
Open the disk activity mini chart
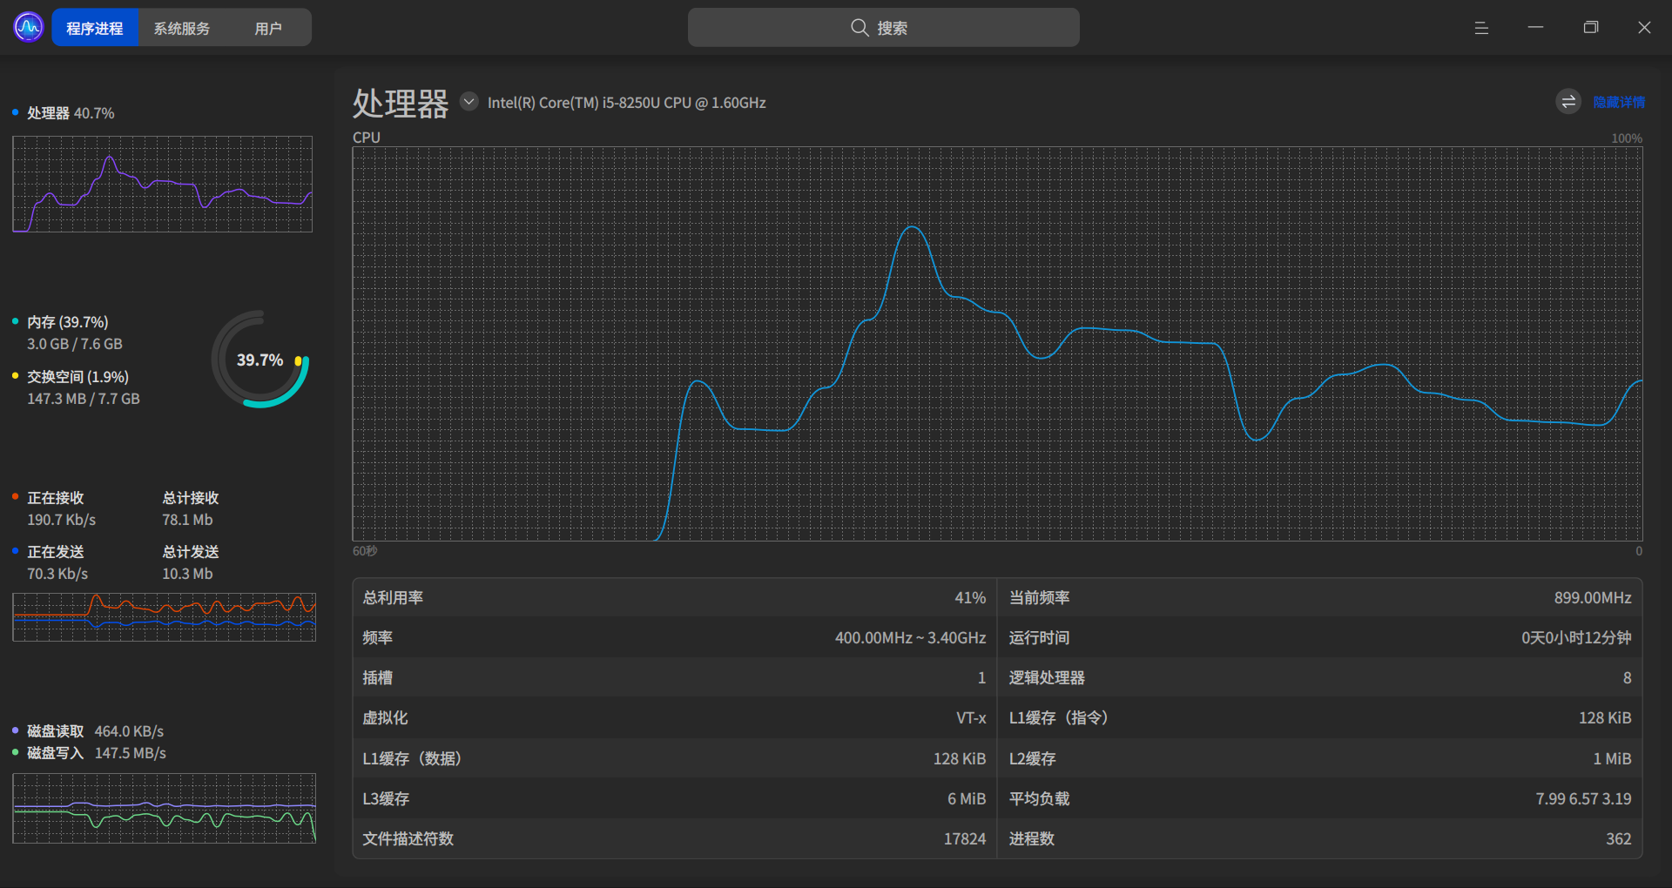point(164,808)
